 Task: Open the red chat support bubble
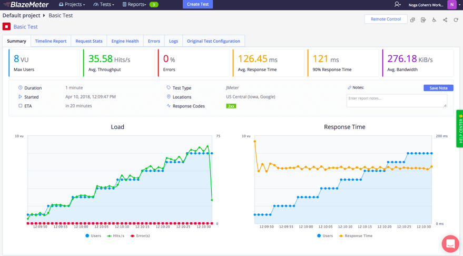[450, 243]
